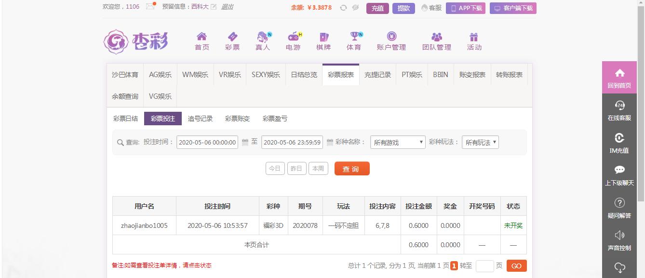Click the 充值 deposit button
Screen dimensions: 645x278
pos(377,8)
